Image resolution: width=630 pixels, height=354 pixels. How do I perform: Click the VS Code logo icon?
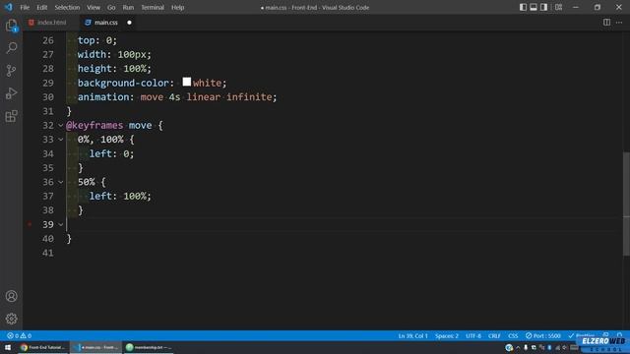8,7
